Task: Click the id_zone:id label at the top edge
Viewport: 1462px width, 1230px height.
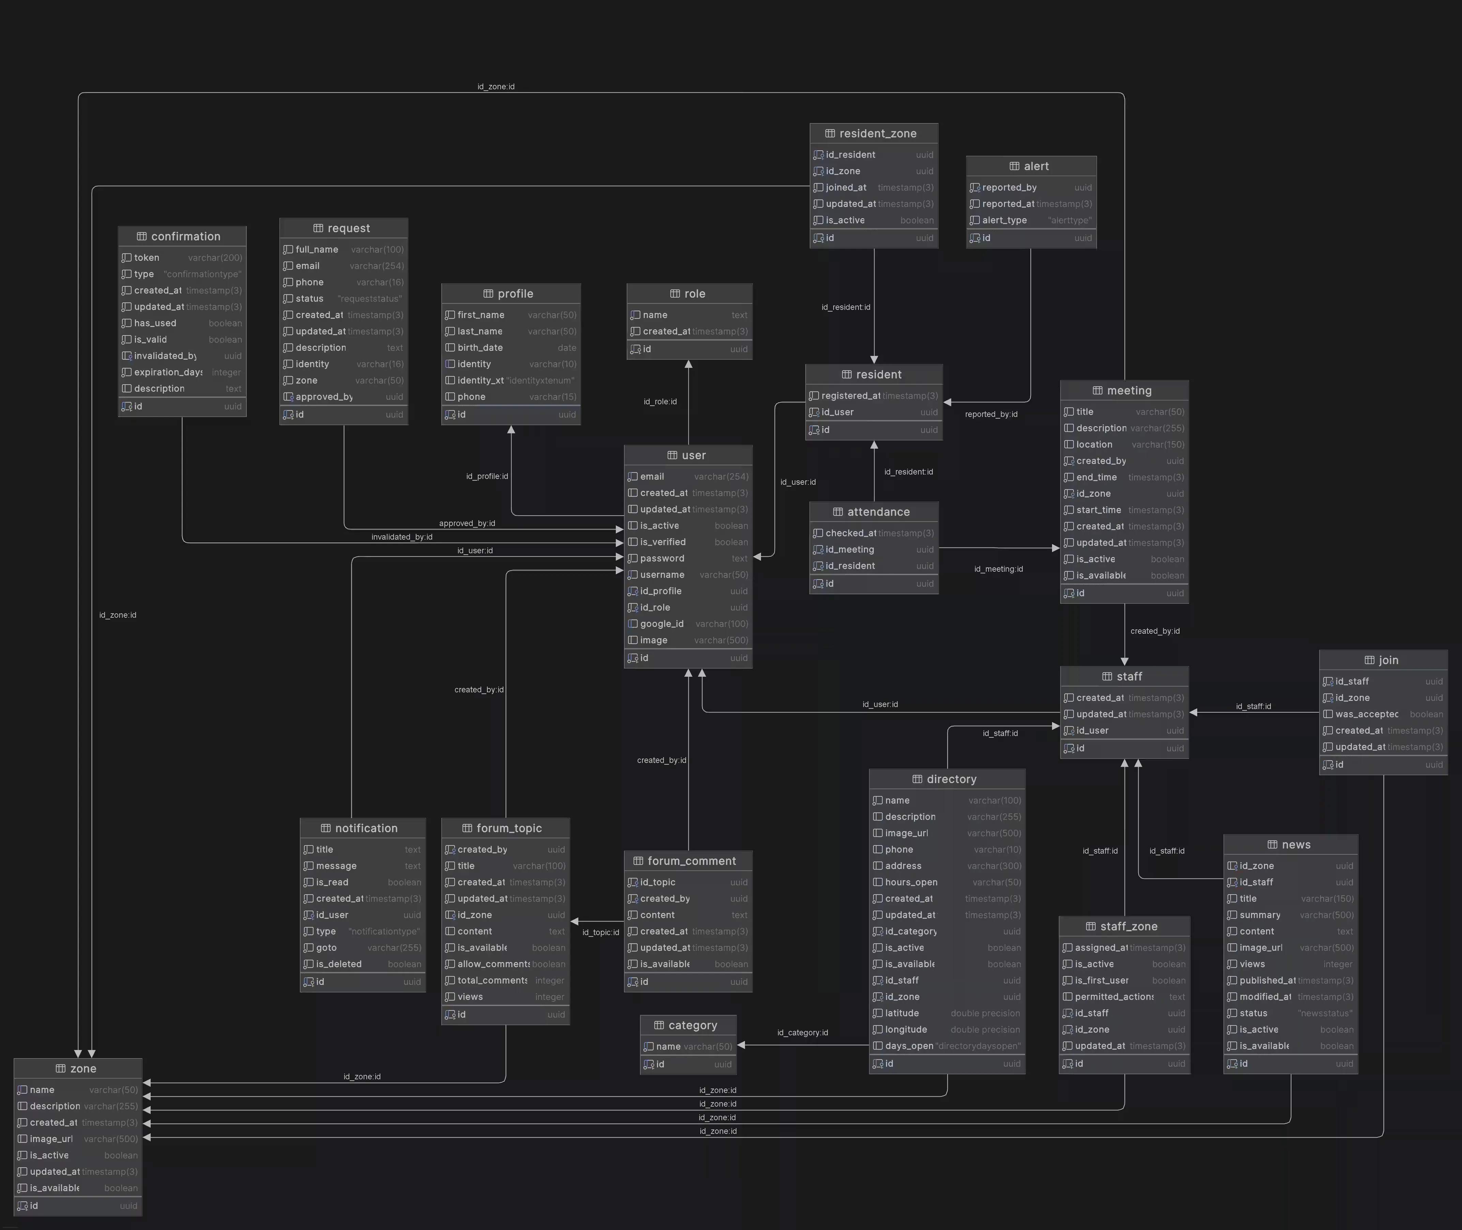Action: [495, 87]
